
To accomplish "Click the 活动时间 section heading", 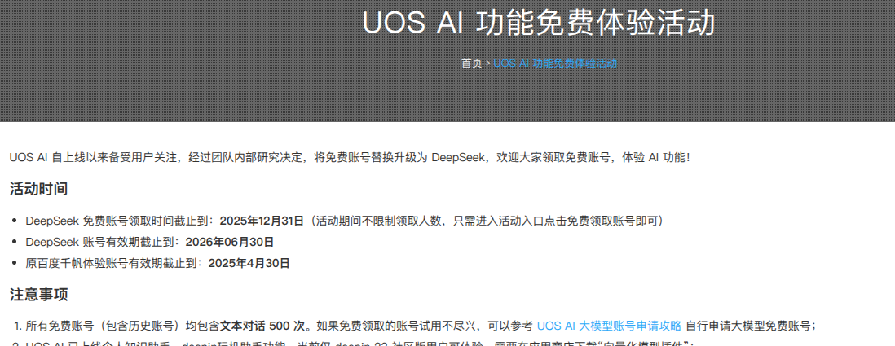I will [39, 189].
